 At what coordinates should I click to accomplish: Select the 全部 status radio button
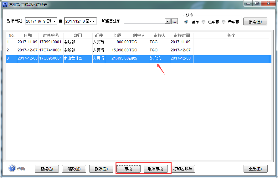(186, 22)
